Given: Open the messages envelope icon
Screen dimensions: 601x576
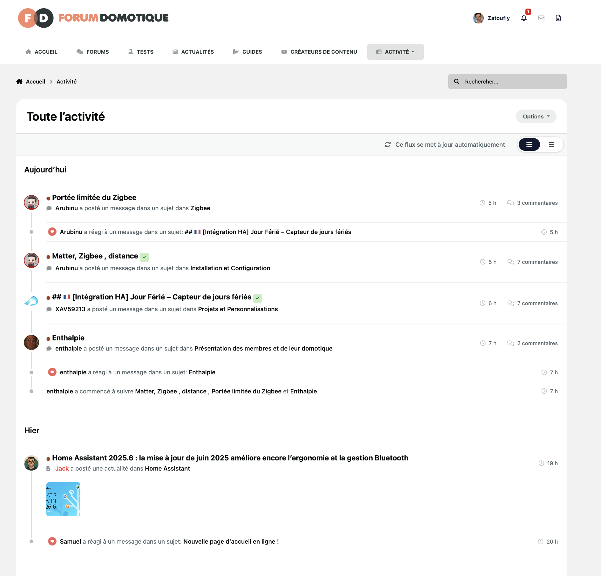Looking at the screenshot, I should (541, 18).
